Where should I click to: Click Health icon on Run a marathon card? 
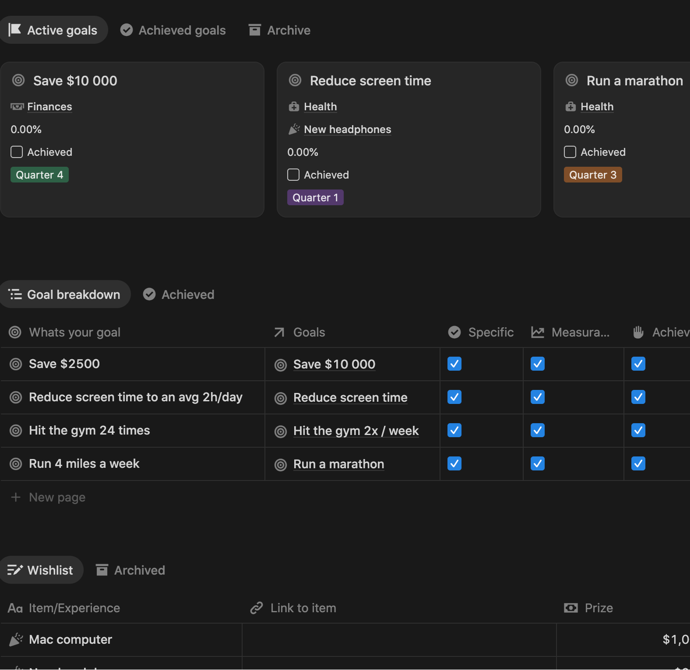pyautogui.click(x=570, y=107)
